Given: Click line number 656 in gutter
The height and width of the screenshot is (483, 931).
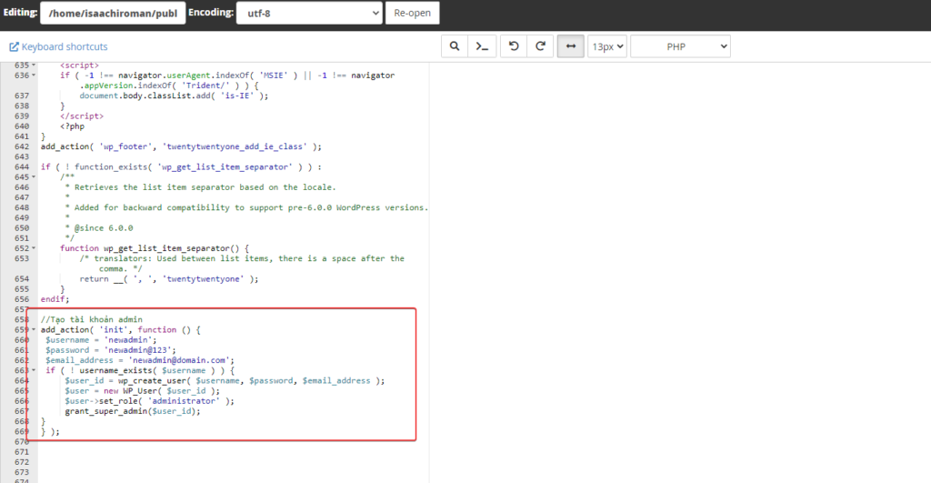Looking at the screenshot, I should [x=22, y=299].
